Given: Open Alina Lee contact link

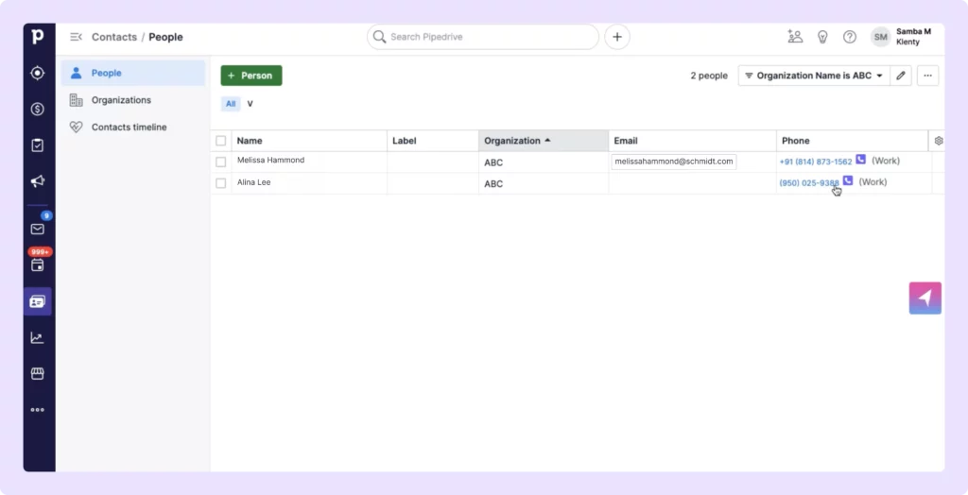Looking at the screenshot, I should [253, 182].
